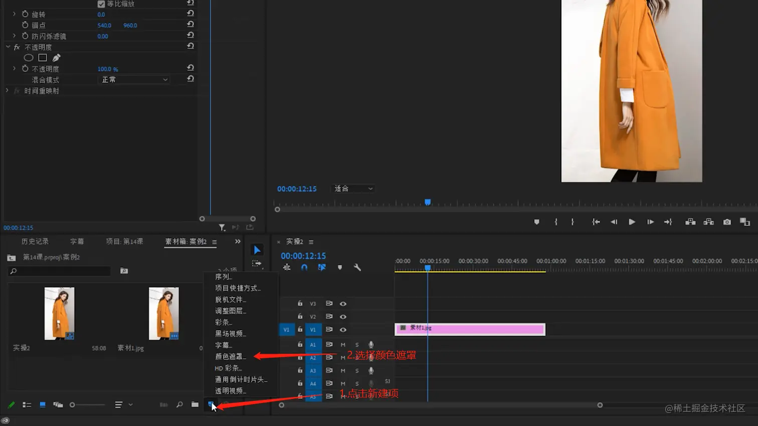Image resolution: width=758 pixels, height=426 pixels.
Task: Select the Selection tool arrow
Action: click(257, 250)
